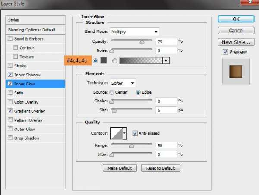Click the Noise value field

[x=166, y=50]
